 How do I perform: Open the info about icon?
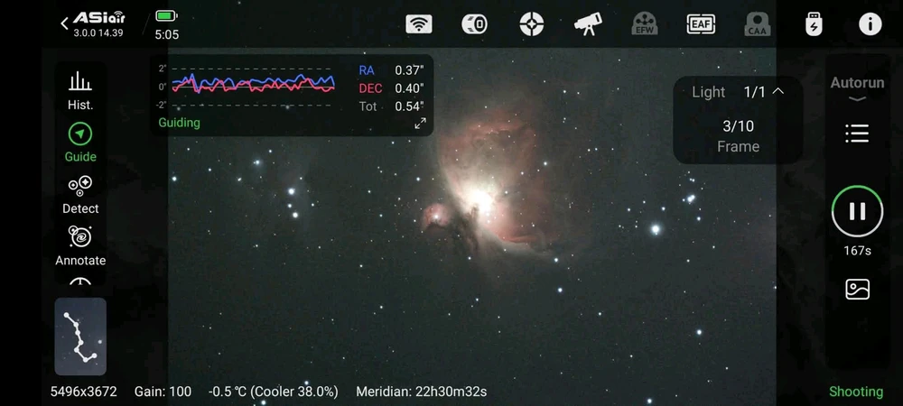point(870,24)
